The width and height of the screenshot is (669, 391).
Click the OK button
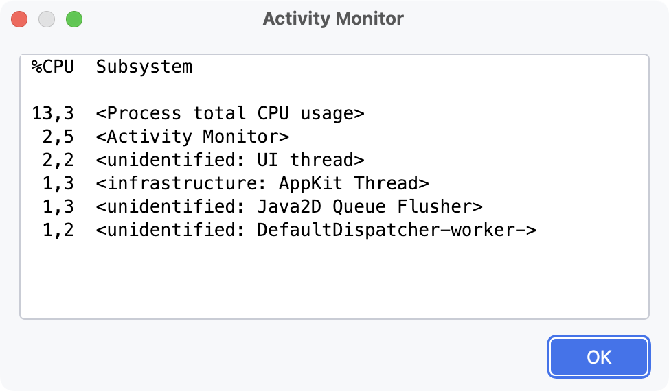[x=598, y=357]
